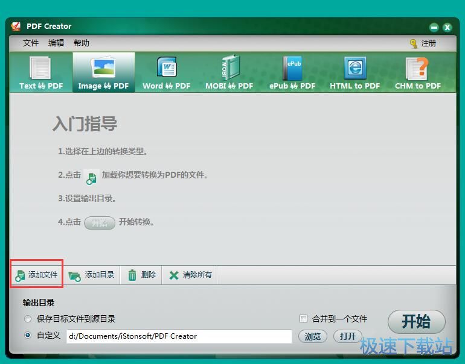Minimize the PDF Creator window
The image size is (465, 364).
tap(434, 28)
